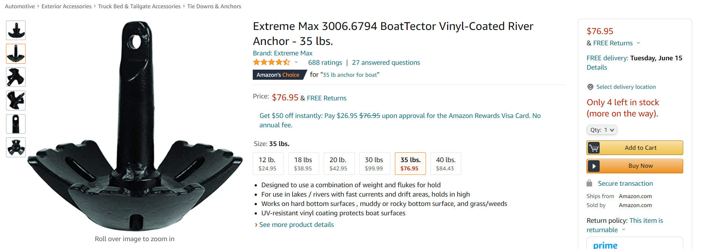The image size is (708, 249).
Task: Click the star rating icons
Action: [271, 62]
